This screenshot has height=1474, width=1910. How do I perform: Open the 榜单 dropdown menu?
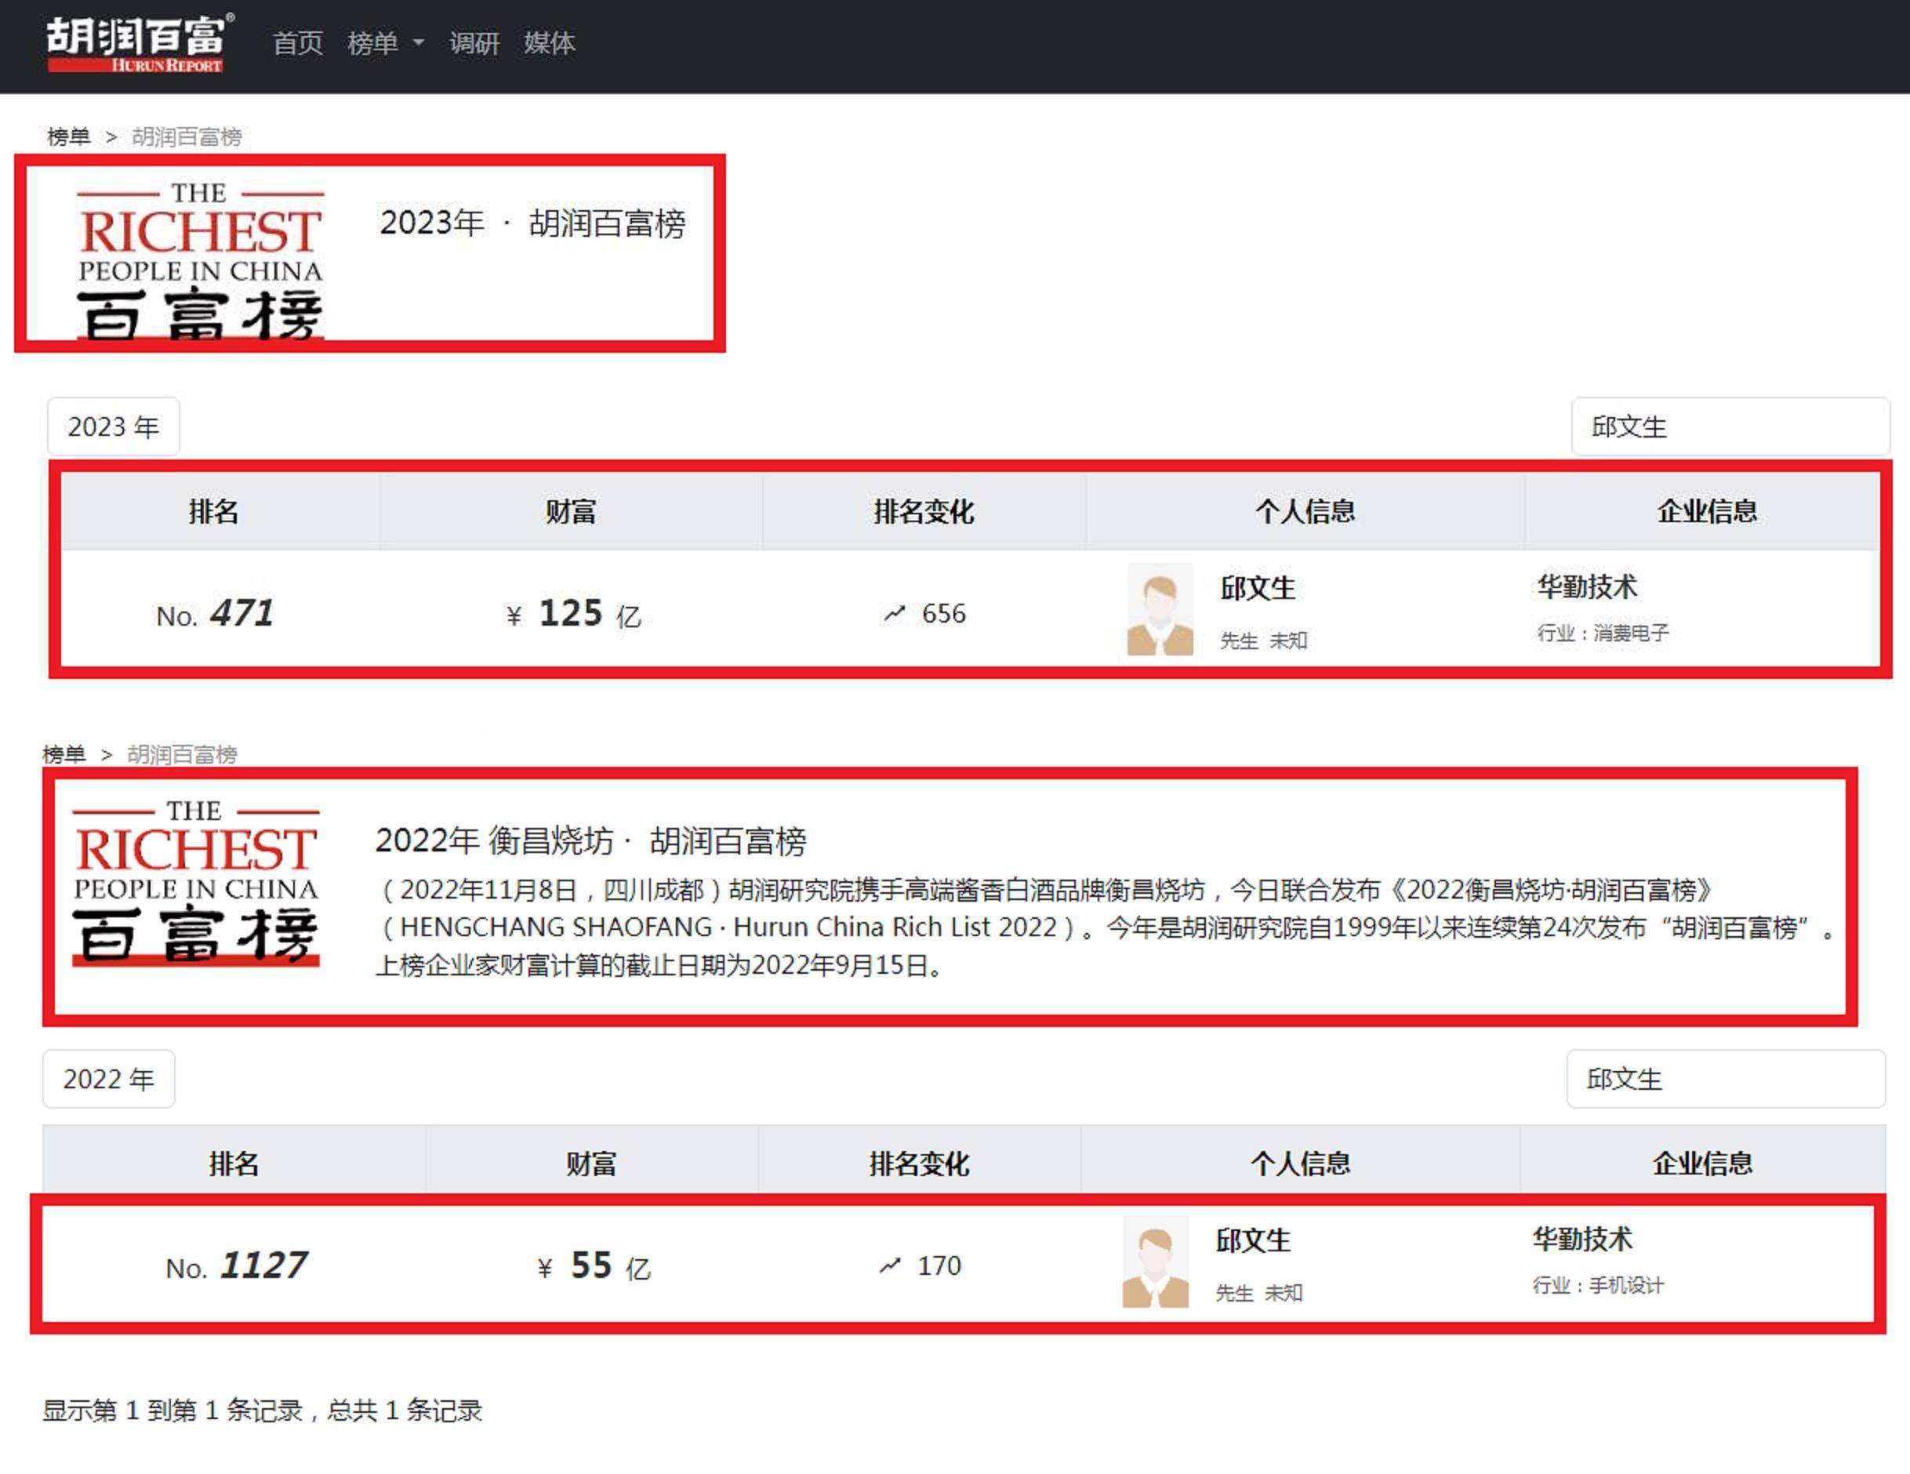386,43
